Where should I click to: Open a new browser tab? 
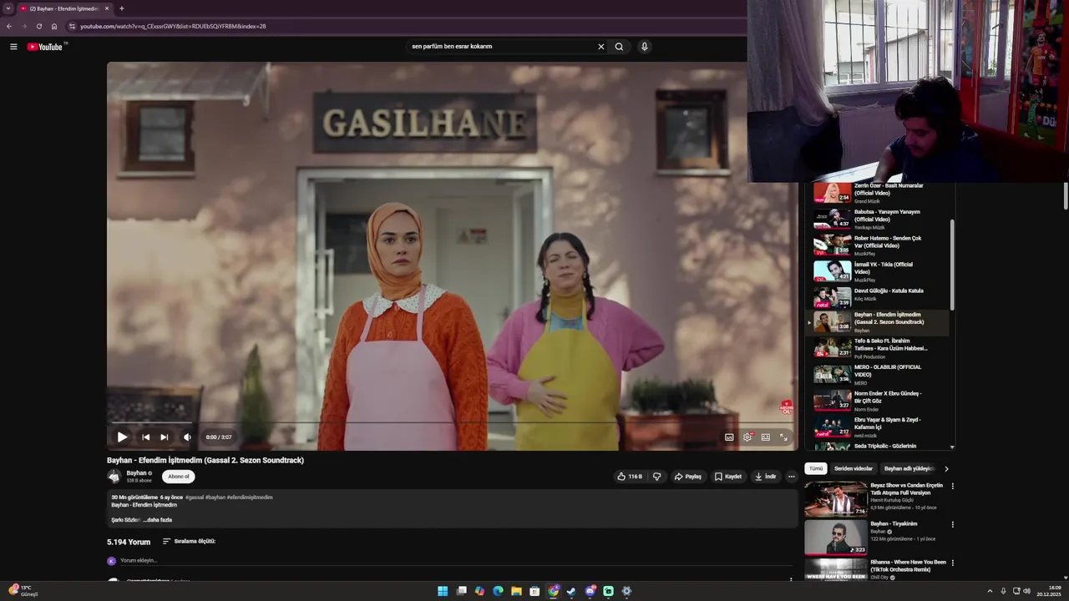point(121,8)
